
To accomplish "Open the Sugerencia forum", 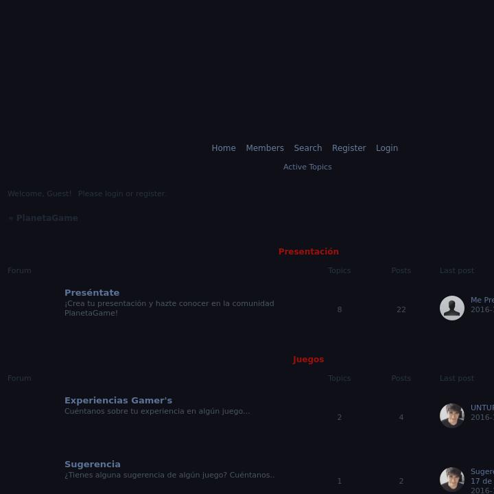I will point(93,464).
